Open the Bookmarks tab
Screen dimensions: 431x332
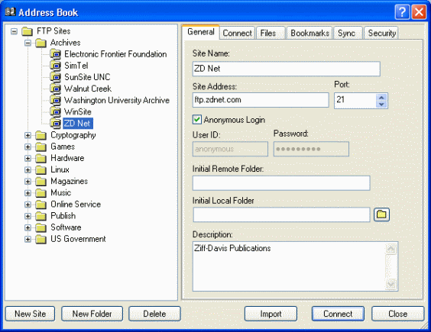point(309,34)
